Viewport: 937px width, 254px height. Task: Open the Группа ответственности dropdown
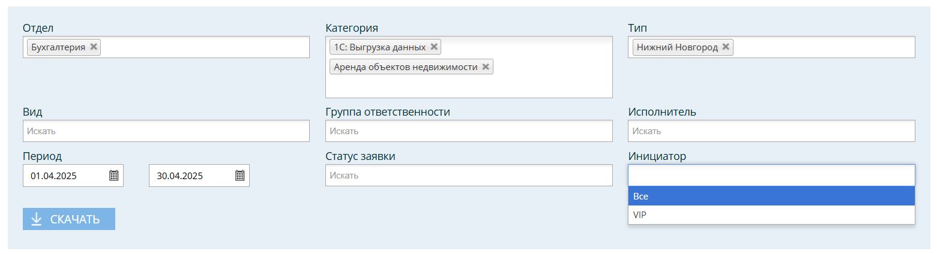point(469,131)
